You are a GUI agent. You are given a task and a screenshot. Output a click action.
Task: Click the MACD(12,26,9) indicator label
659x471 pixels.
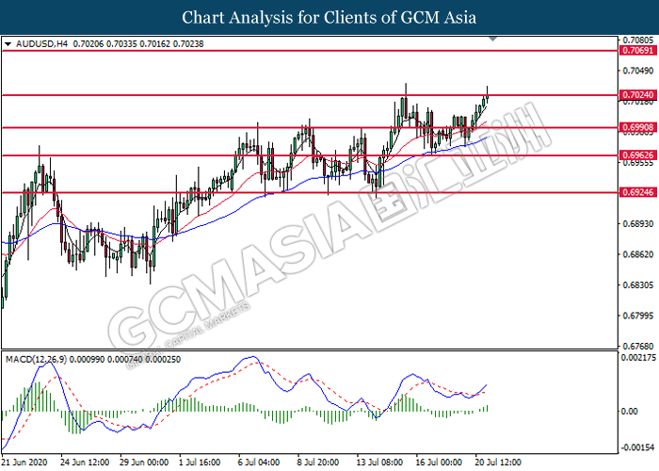pyautogui.click(x=36, y=360)
